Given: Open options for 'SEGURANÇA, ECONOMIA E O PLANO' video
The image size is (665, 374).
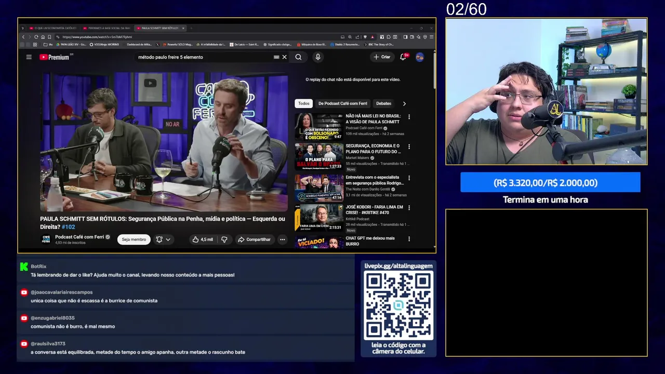Looking at the screenshot, I should tap(409, 147).
